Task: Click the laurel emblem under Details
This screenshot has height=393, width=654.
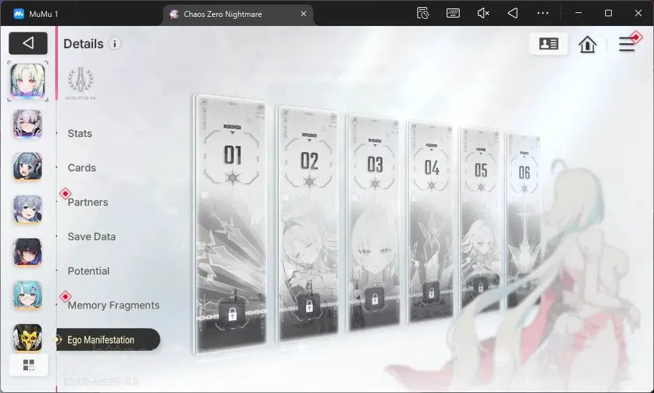Action: (x=81, y=83)
